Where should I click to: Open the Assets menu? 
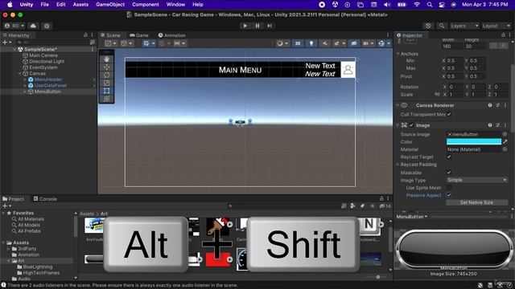(80, 5)
